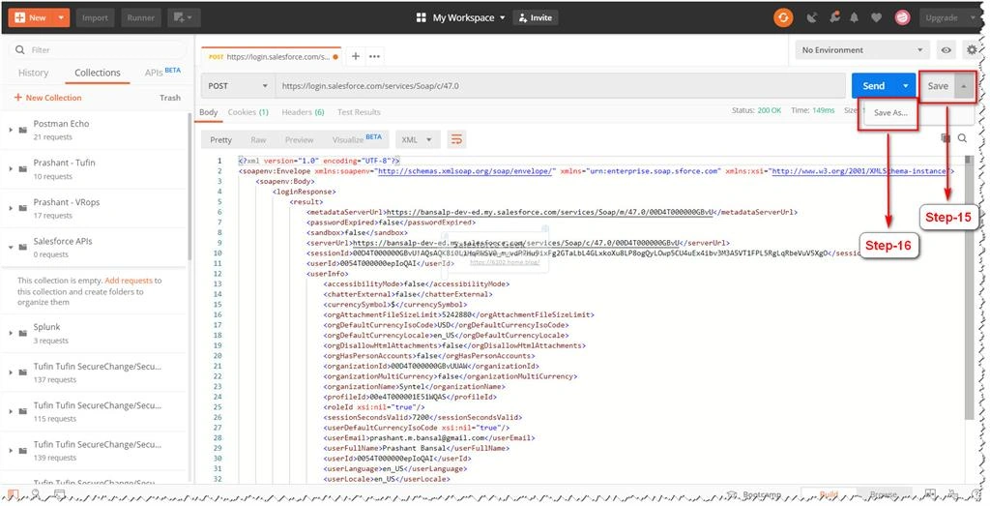
Task: Open notifications bell icon
Action: click(x=855, y=17)
